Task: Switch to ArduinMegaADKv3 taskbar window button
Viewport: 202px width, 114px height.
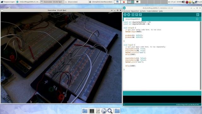Action: 28,2
